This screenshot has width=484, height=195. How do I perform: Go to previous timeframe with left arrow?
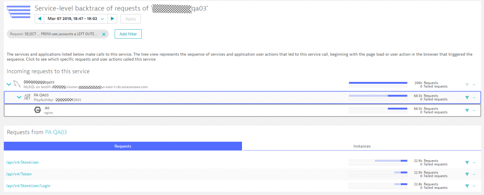pyautogui.click(x=40, y=19)
